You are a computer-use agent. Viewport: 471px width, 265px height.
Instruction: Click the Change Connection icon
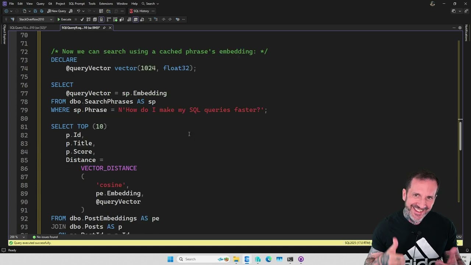(13, 20)
